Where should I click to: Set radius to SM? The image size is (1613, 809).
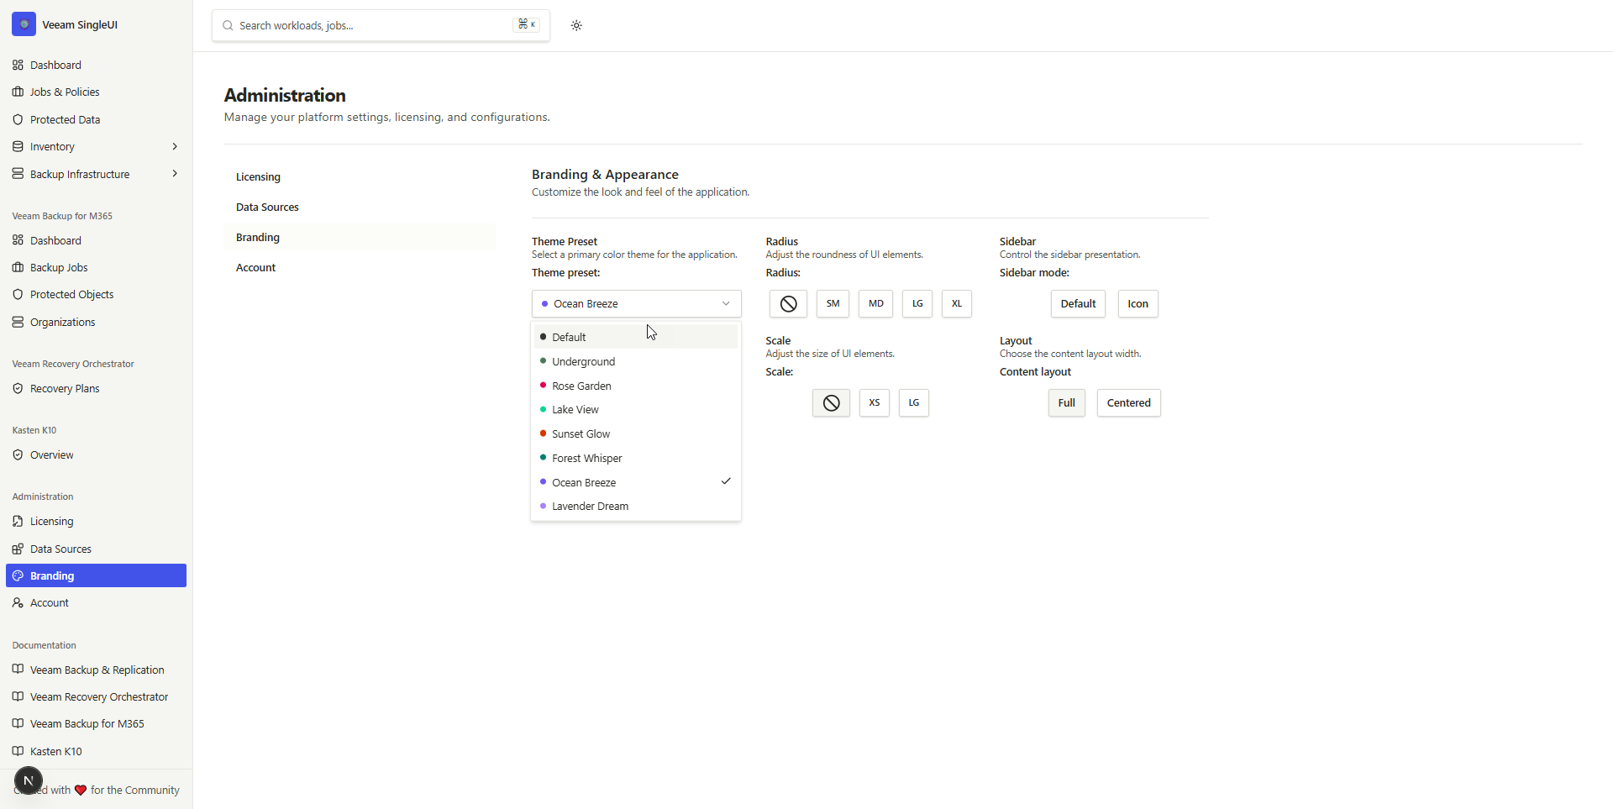(x=833, y=304)
